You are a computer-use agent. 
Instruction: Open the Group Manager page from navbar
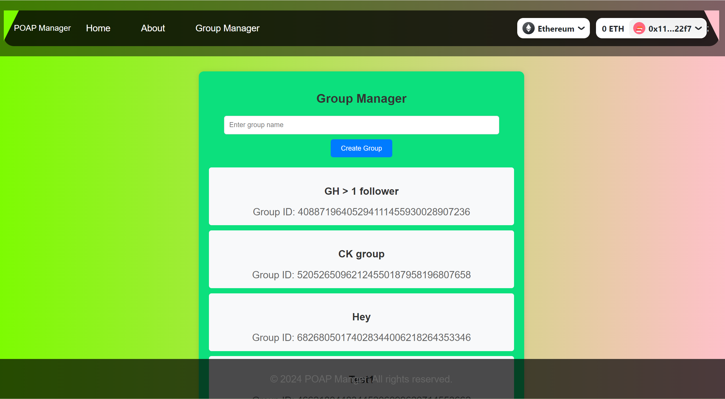click(x=227, y=28)
